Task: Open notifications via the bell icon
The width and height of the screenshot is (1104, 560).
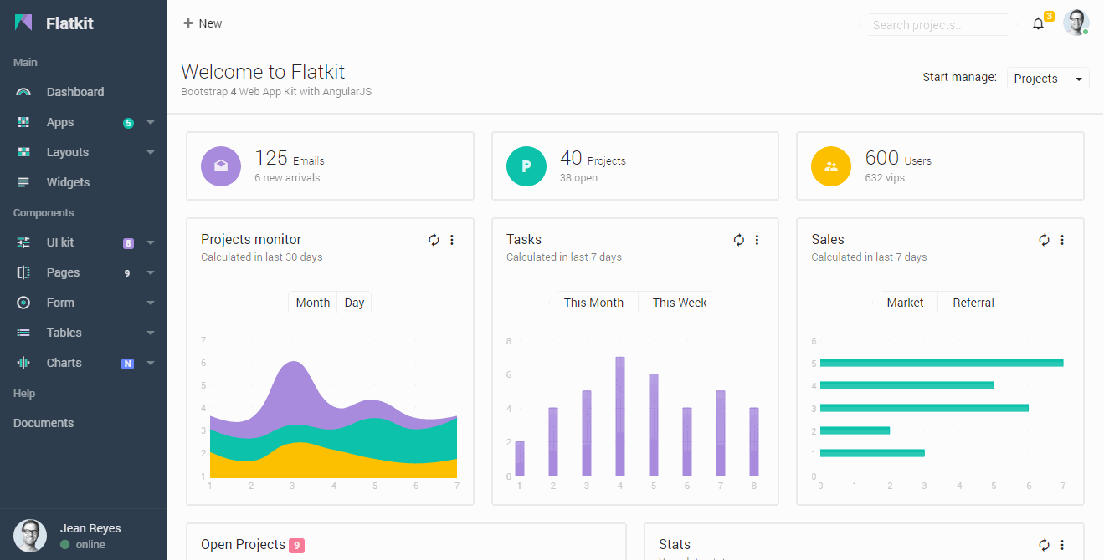Action: (1038, 24)
